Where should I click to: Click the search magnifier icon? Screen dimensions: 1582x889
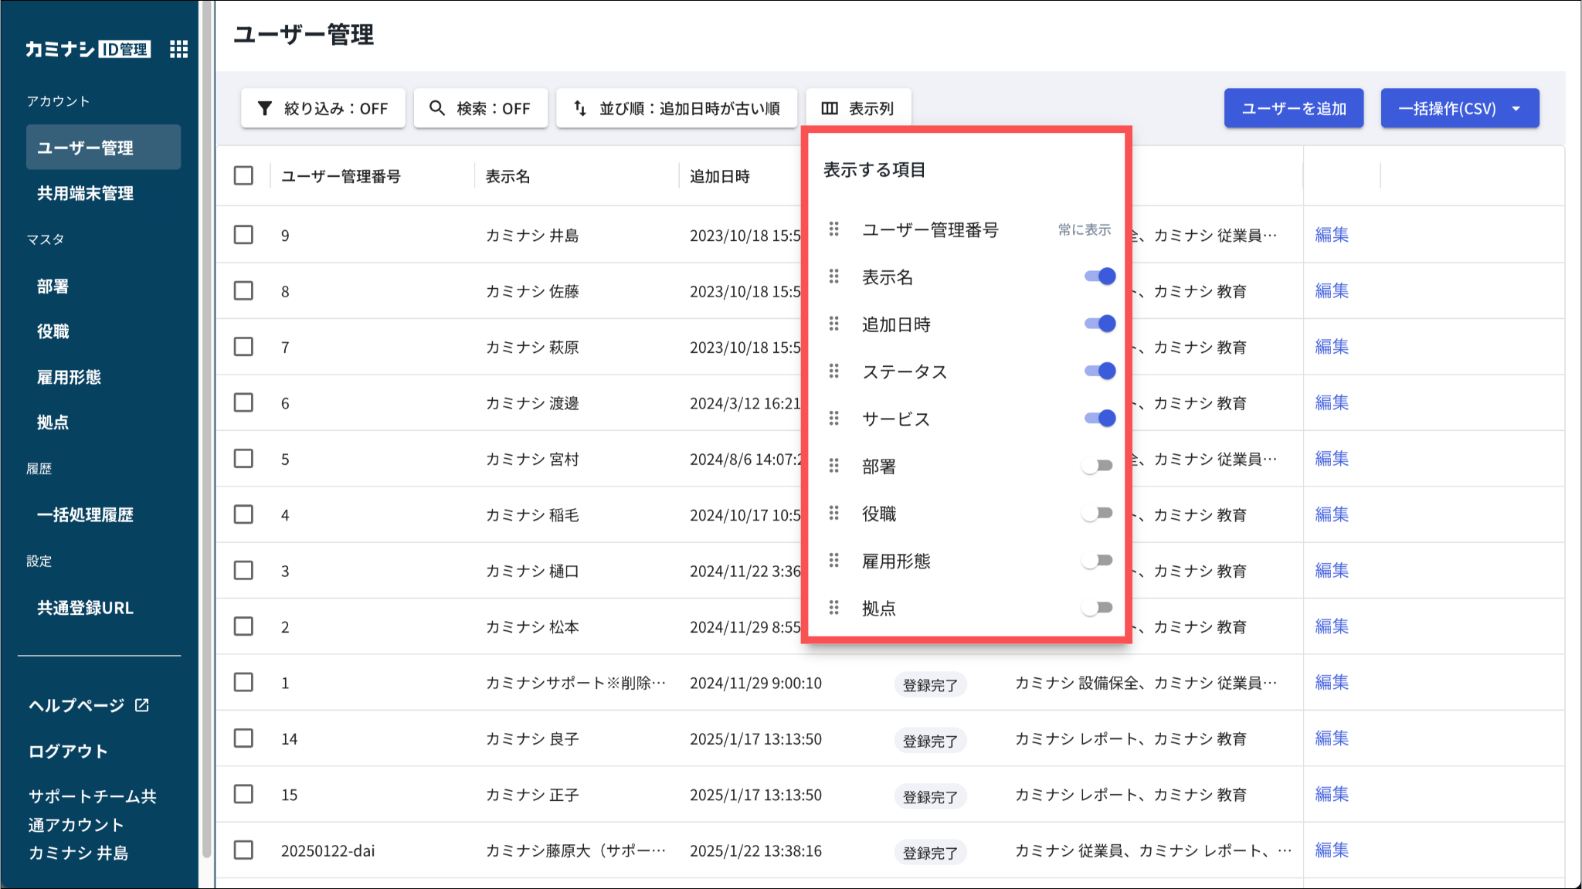[x=437, y=108]
